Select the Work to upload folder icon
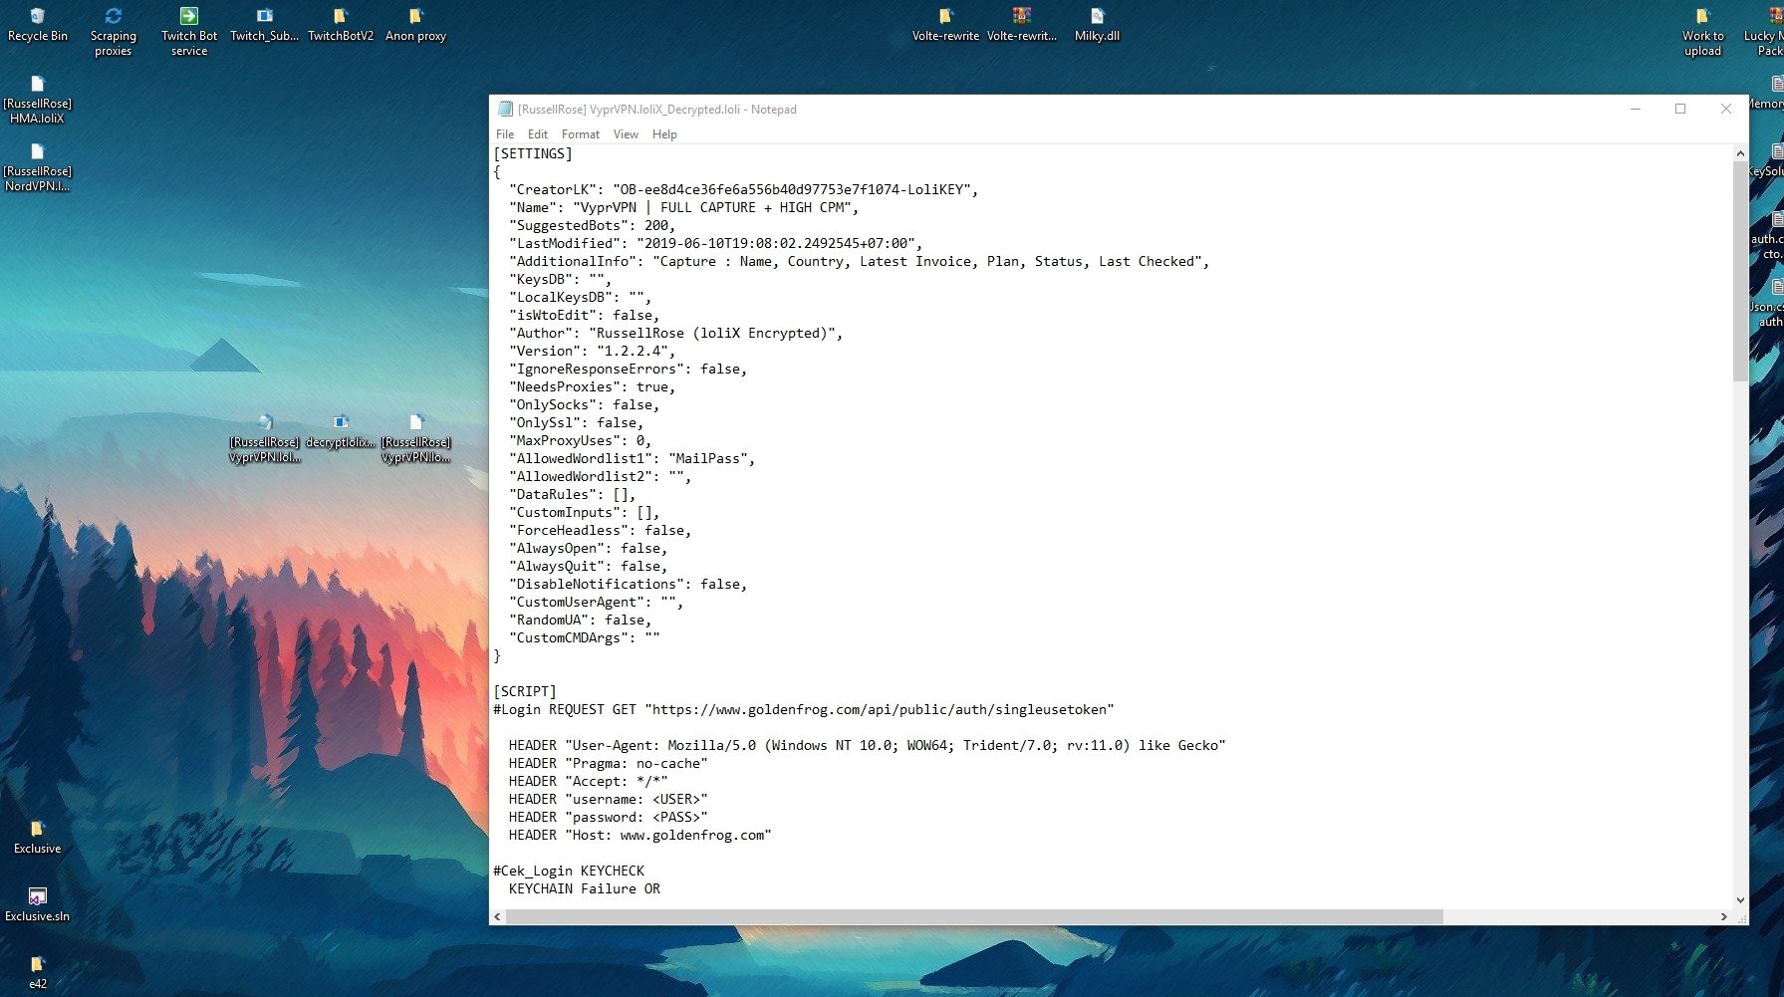Screen dimensions: 1784x997 [x=1703, y=32]
